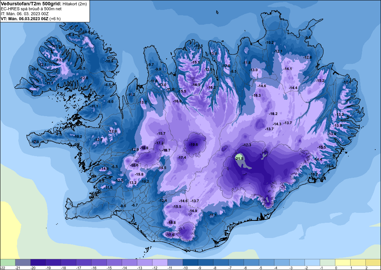The height and width of the screenshot is (270, 381).
Task: Click the -16.5 temperature label
Action: coord(196,85)
